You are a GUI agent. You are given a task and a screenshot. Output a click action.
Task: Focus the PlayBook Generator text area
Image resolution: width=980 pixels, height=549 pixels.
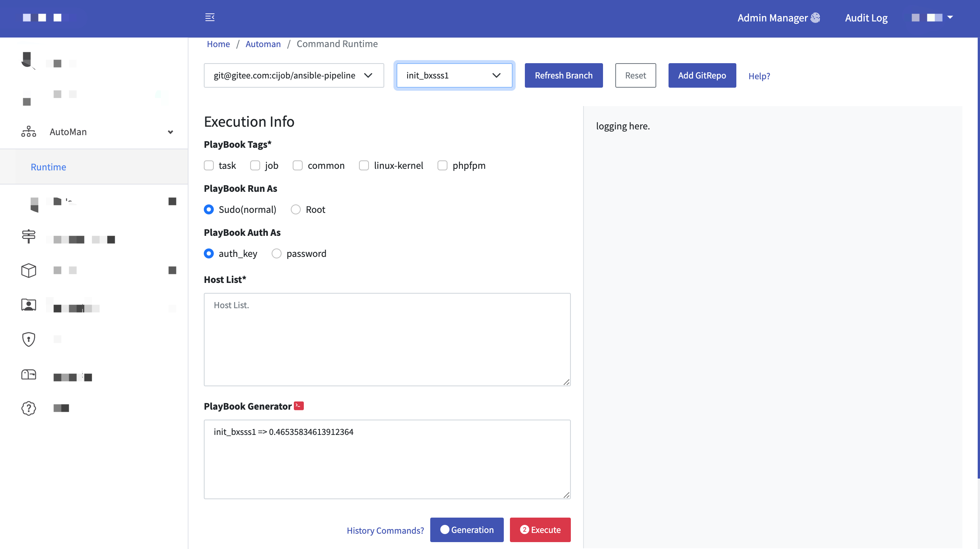point(387,459)
